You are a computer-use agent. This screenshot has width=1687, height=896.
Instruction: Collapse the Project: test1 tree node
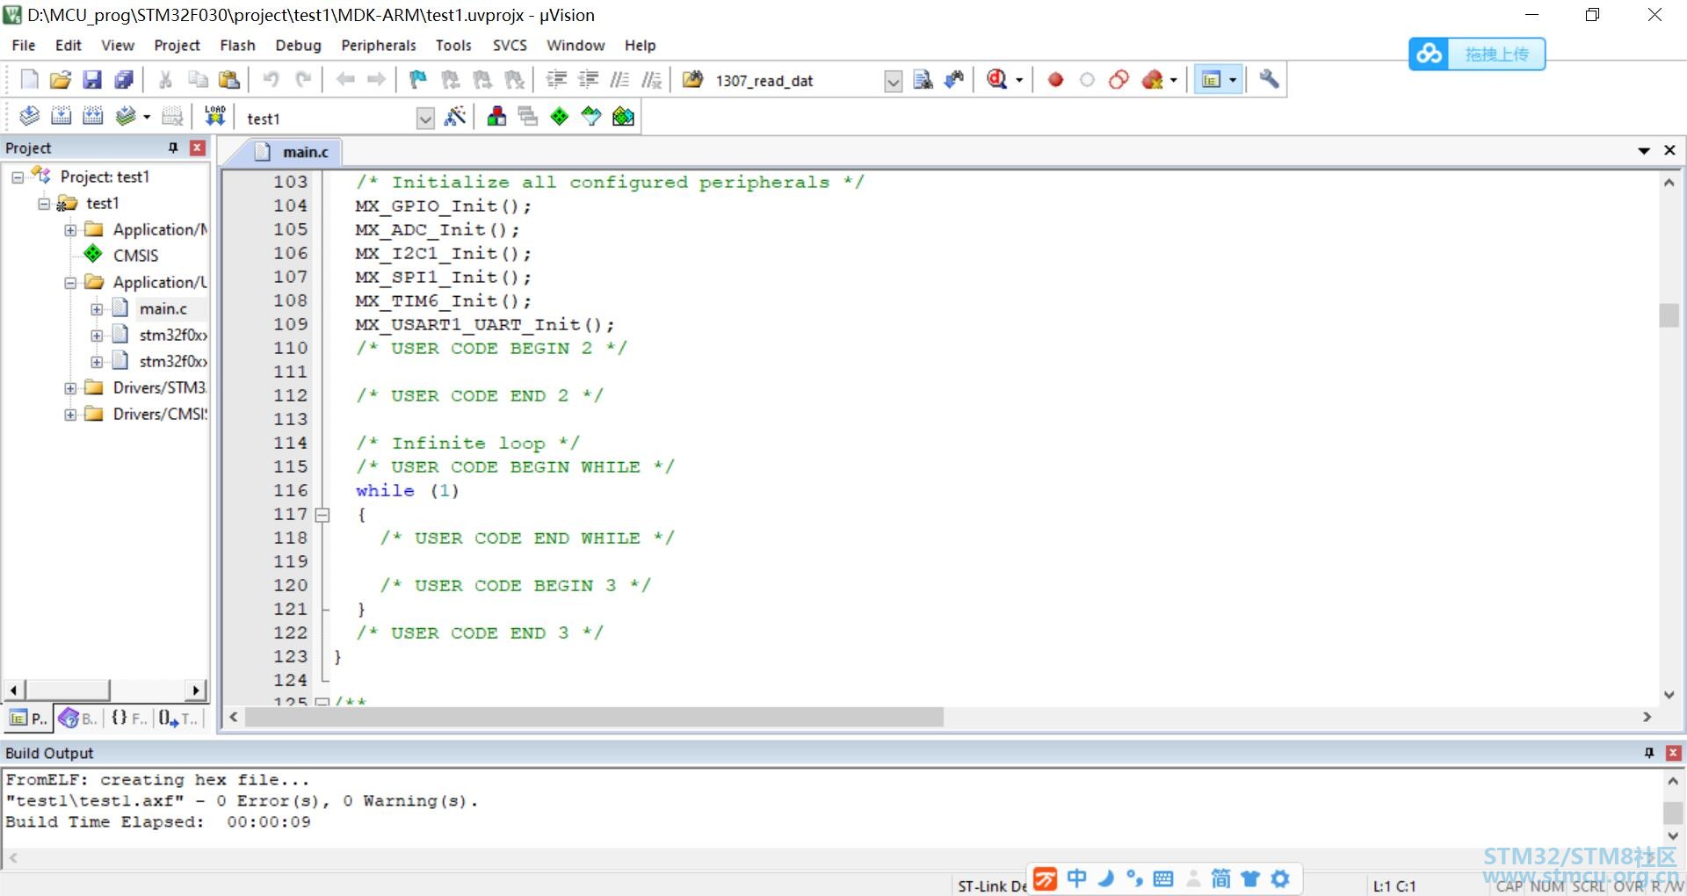pyautogui.click(x=18, y=177)
